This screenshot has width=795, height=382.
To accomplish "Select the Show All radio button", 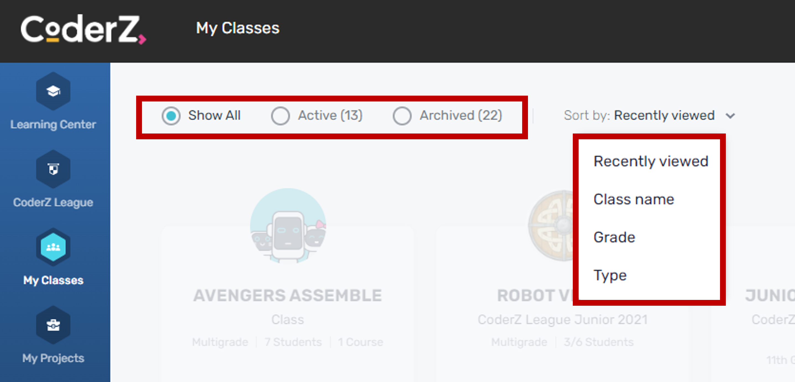I will pos(171,116).
